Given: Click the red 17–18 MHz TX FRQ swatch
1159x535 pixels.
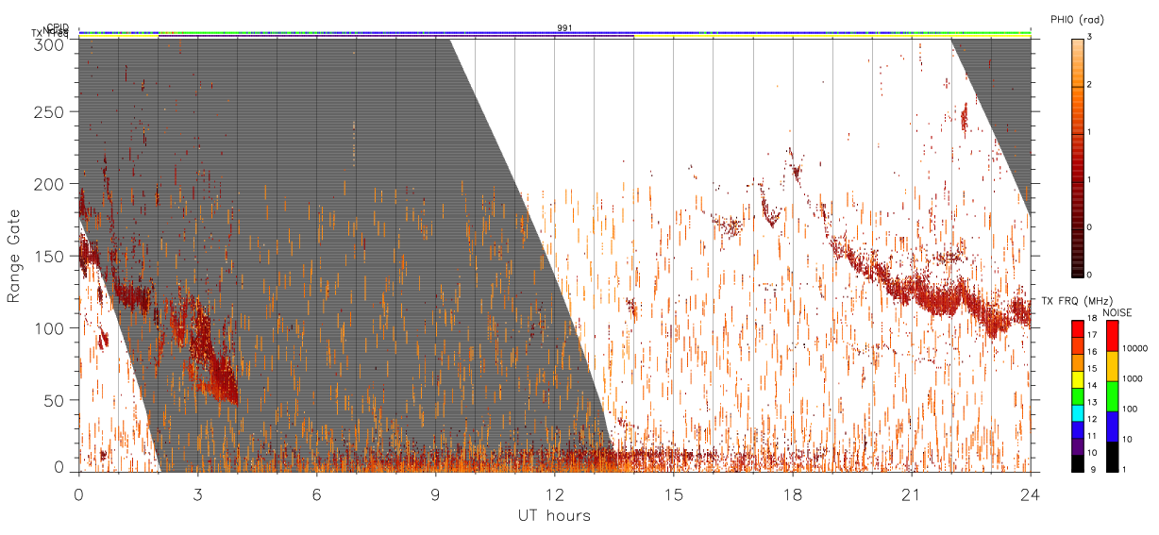Looking at the screenshot, I should tap(1078, 328).
